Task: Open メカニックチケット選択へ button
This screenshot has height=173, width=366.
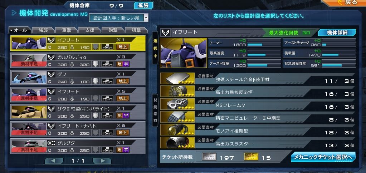Action: [323, 157]
